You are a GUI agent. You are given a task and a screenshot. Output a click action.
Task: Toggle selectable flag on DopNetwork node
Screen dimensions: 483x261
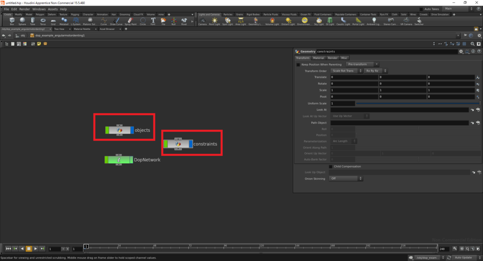click(107, 160)
